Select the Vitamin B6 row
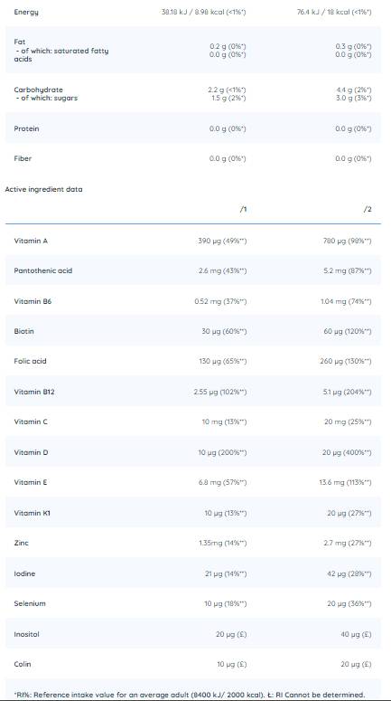The height and width of the screenshot is (701, 391). click(x=193, y=301)
